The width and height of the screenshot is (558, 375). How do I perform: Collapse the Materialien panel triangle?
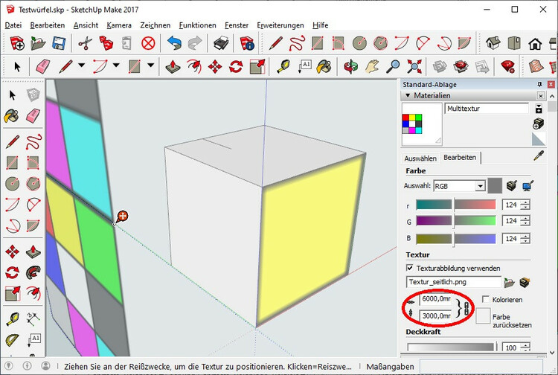408,95
